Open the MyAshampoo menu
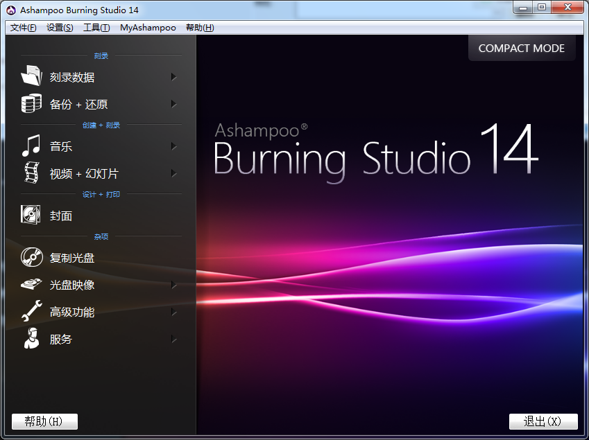 tap(148, 28)
